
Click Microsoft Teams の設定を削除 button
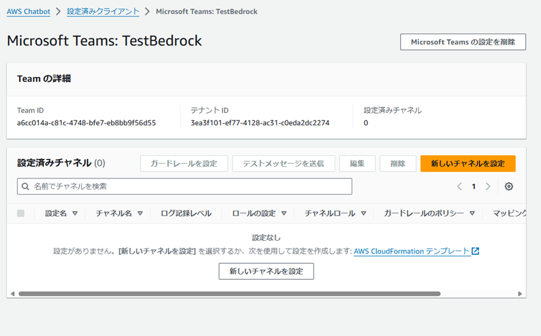click(463, 42)
